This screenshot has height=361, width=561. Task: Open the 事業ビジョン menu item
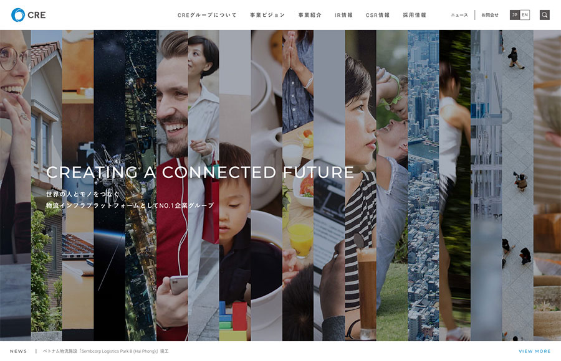(267, 15)
